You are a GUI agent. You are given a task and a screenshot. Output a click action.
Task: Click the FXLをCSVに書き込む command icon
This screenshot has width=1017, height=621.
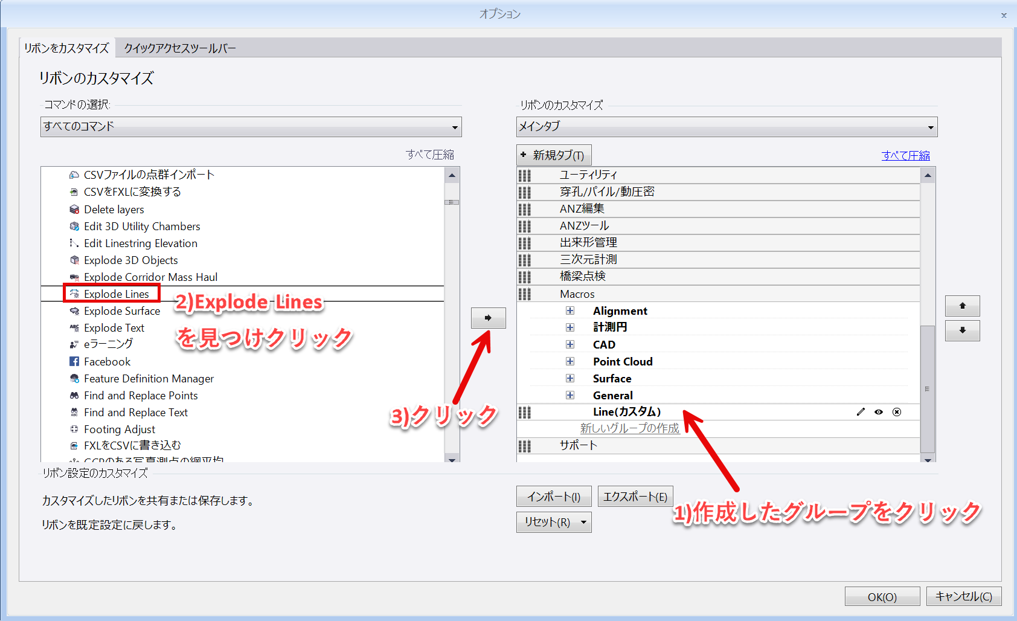point(74,446)
